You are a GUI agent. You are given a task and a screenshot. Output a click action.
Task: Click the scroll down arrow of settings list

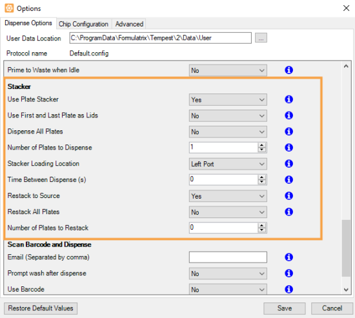pyautogui.click(x=346, y=290)
